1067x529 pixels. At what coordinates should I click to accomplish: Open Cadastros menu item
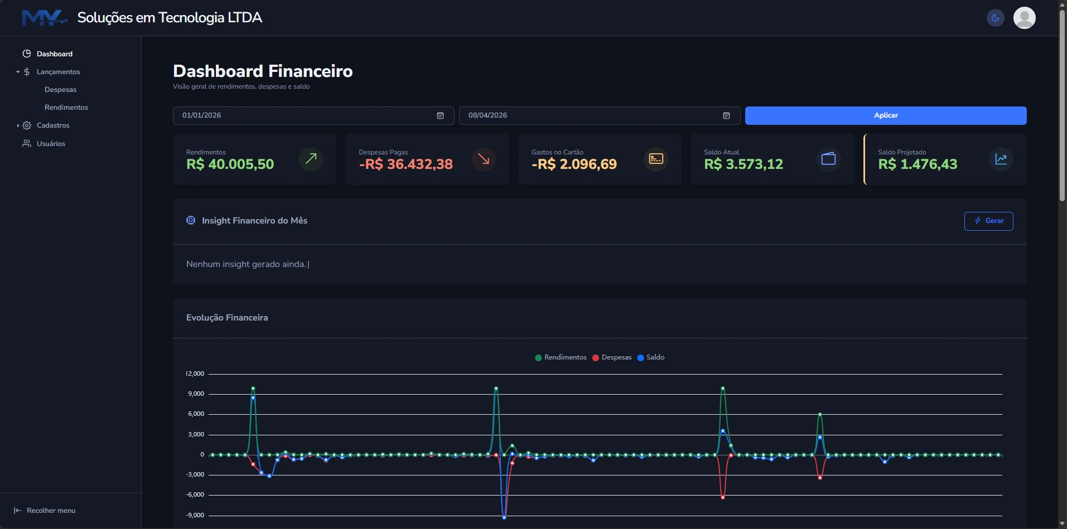click(53, 125)
